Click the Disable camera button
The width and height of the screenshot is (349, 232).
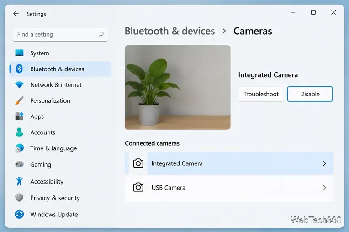coord(310,94)
